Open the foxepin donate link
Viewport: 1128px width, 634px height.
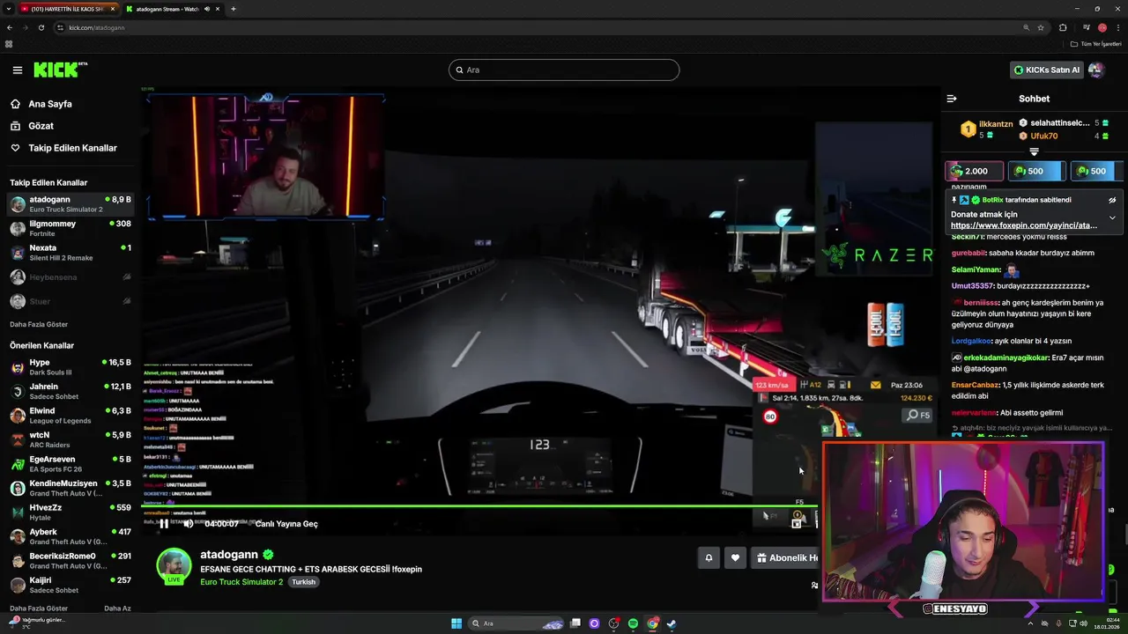pyautogui.click(x=1024, y=225)
